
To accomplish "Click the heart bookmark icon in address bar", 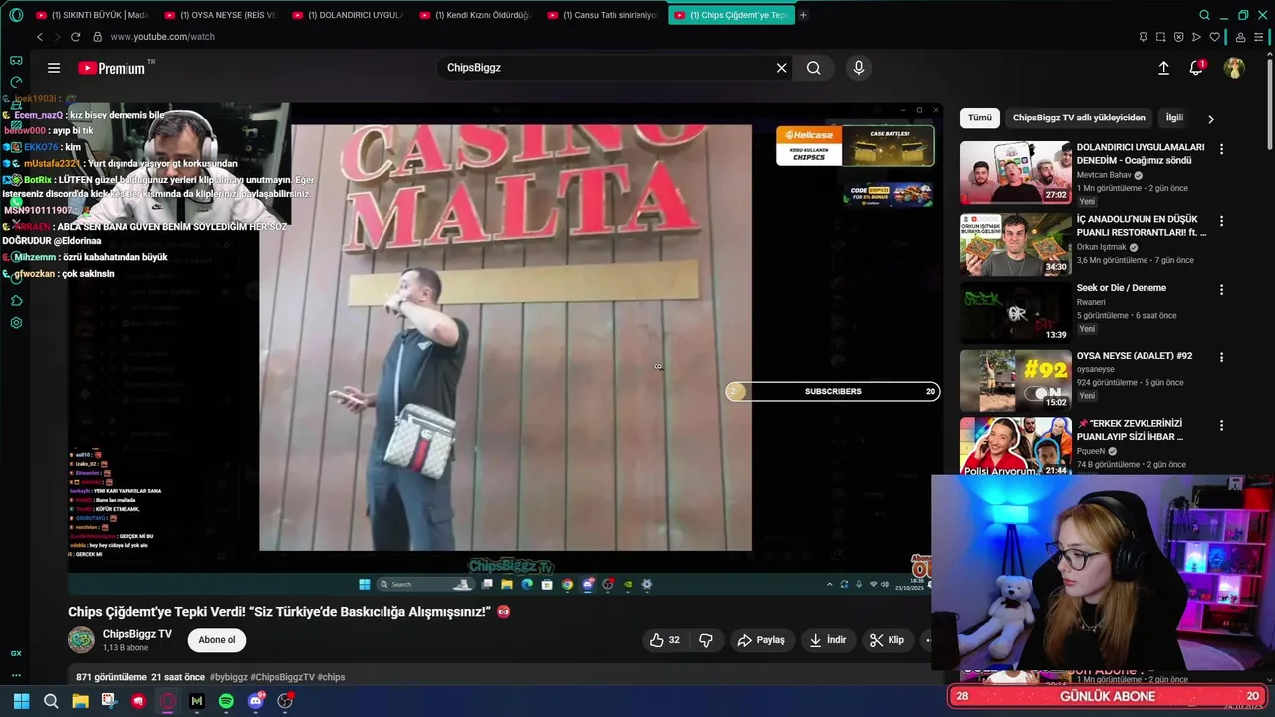I will click(x=1214, y=37).
